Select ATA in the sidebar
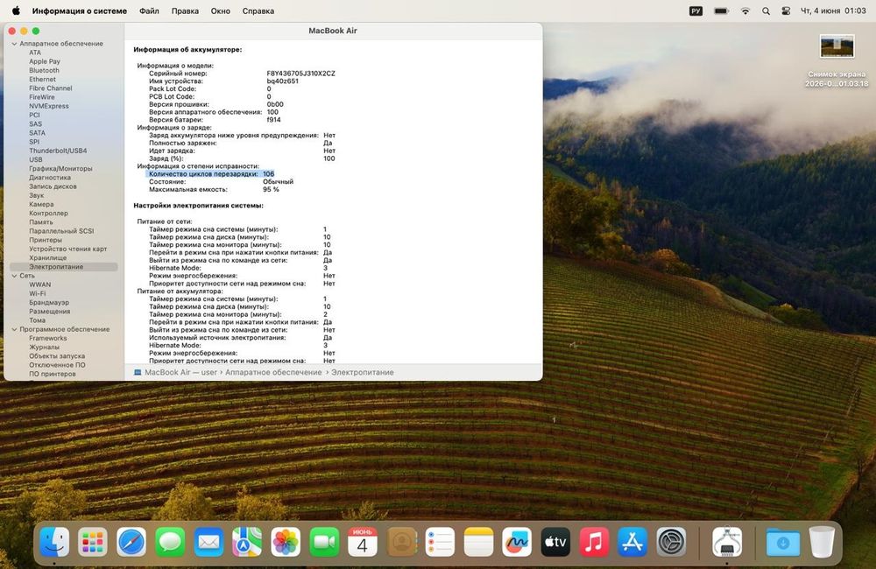The image size is (876, 569). [35, 53]
